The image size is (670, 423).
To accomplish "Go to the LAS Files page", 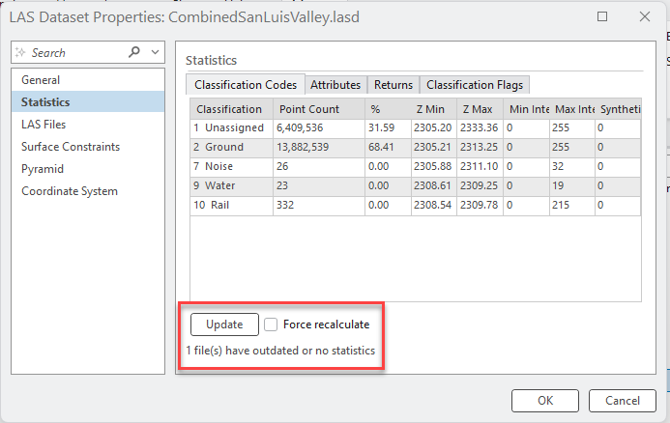I will point(44,125).
